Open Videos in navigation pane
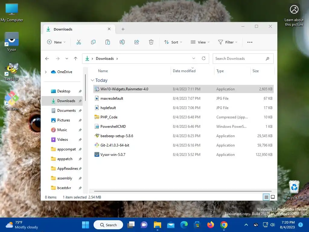 [62, 140]
